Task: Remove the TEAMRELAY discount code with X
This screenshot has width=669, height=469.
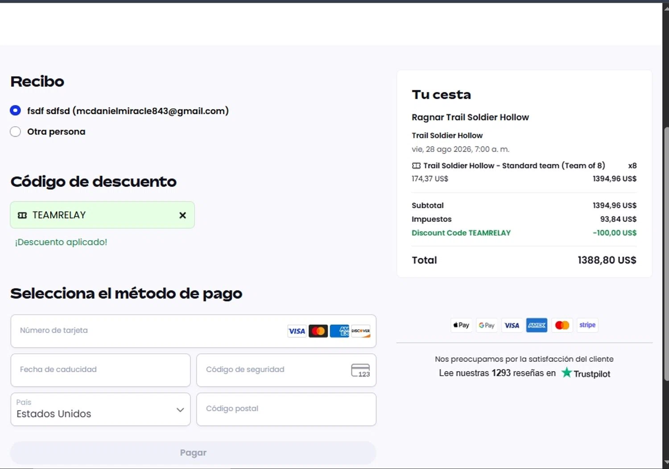Action: [x=182, y=215]
